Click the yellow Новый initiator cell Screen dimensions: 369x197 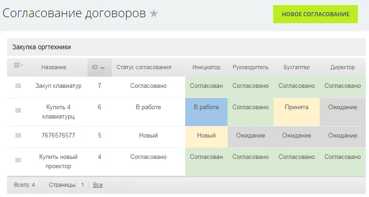(x=206, y=136)
